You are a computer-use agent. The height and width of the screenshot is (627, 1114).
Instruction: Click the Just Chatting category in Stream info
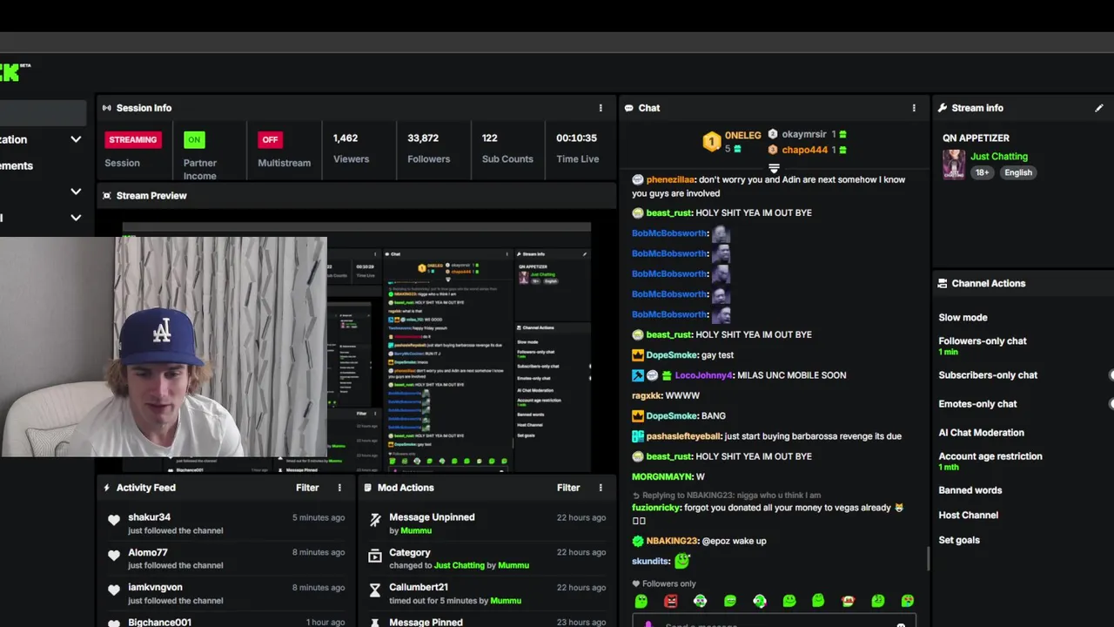pyautogui.click(x=999, y=157)
